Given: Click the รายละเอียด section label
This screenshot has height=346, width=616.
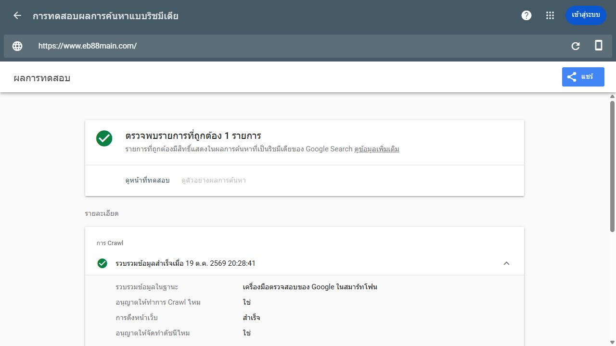Looking at the screenshot, I should click(x=102, y=213).
